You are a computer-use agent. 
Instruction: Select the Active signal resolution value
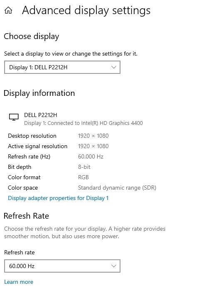click(x=93, y=146)
